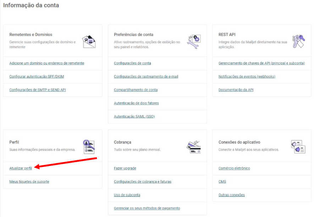Open Autenticação de dois fatores
The width and height of the screenshot is (314, 217).
pyautogui.click(x=136, y=103)
